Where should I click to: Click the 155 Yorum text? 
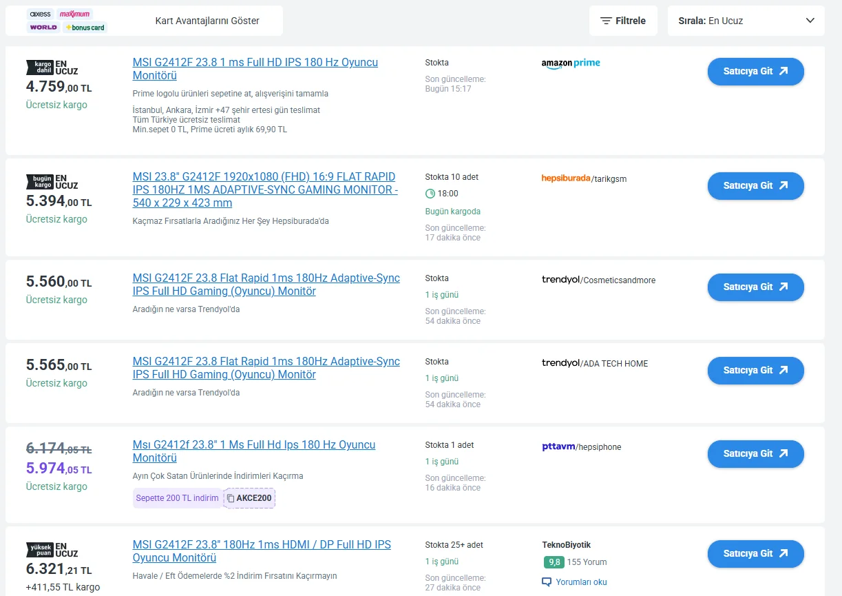pos(587,562)
